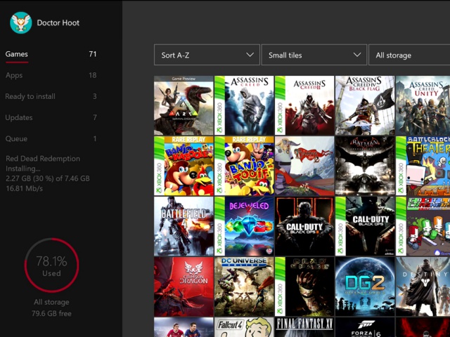Click the 78.1% used storage ring
This screenshot has width=450, height=337.
(51, 265)
